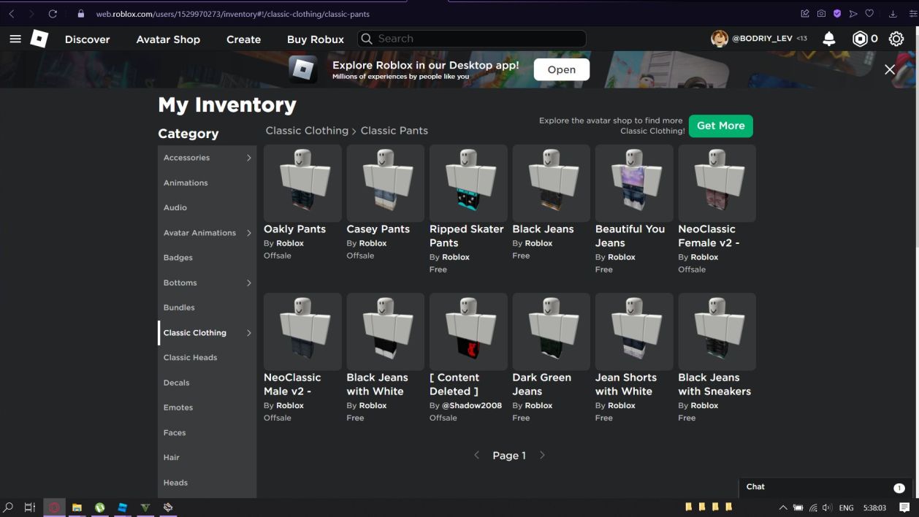919x517 pixels.
Task: Click the Black Jeans with Sneakers title
Action: pyautogui.click(x=714, y=385)
